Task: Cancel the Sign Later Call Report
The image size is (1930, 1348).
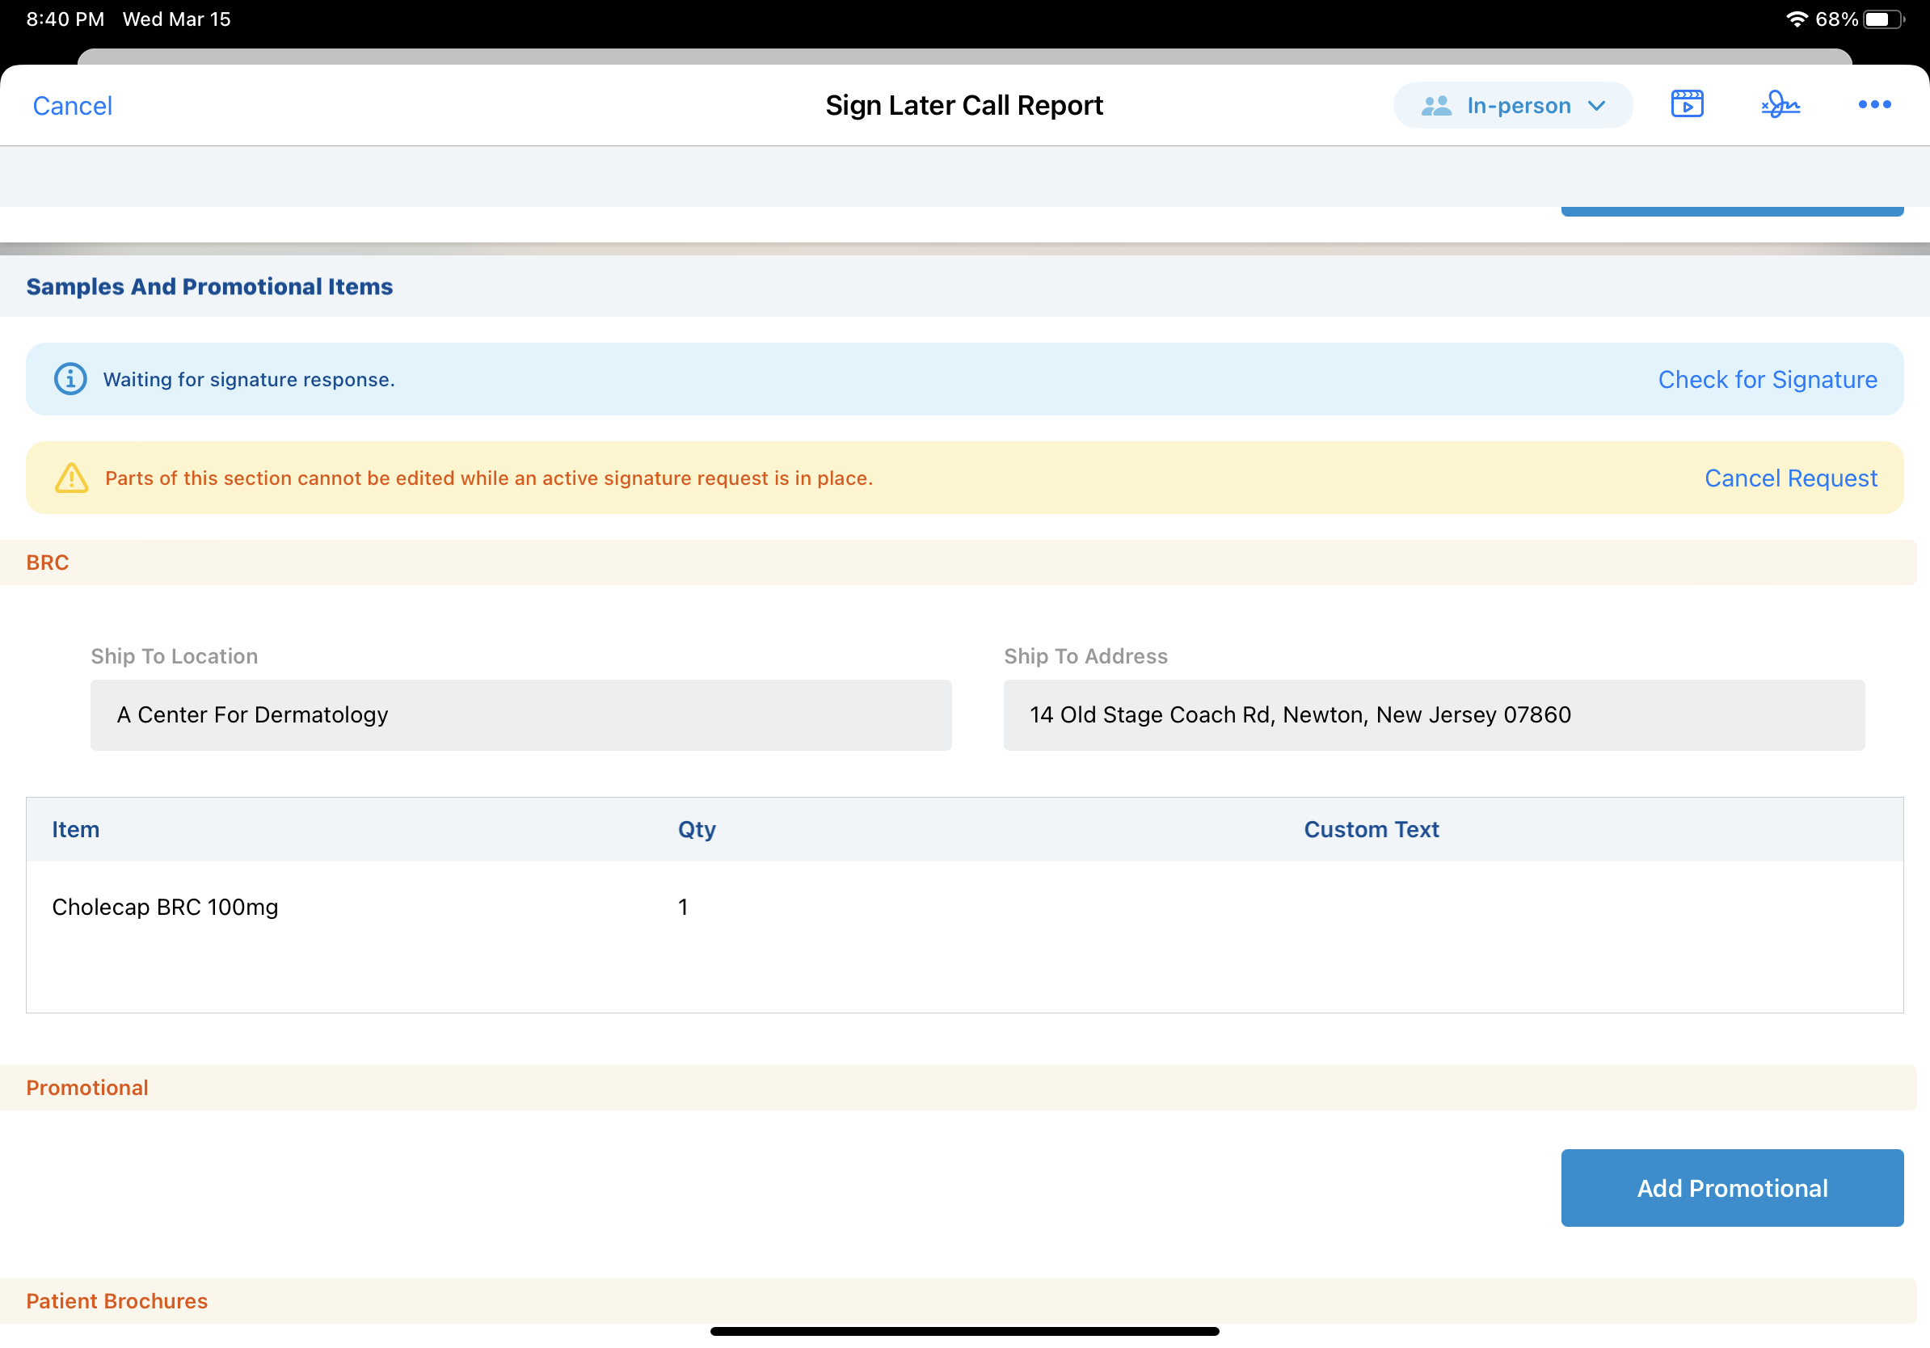Action: click(72, 106)
